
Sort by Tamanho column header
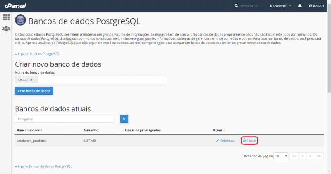click(91, 130)
